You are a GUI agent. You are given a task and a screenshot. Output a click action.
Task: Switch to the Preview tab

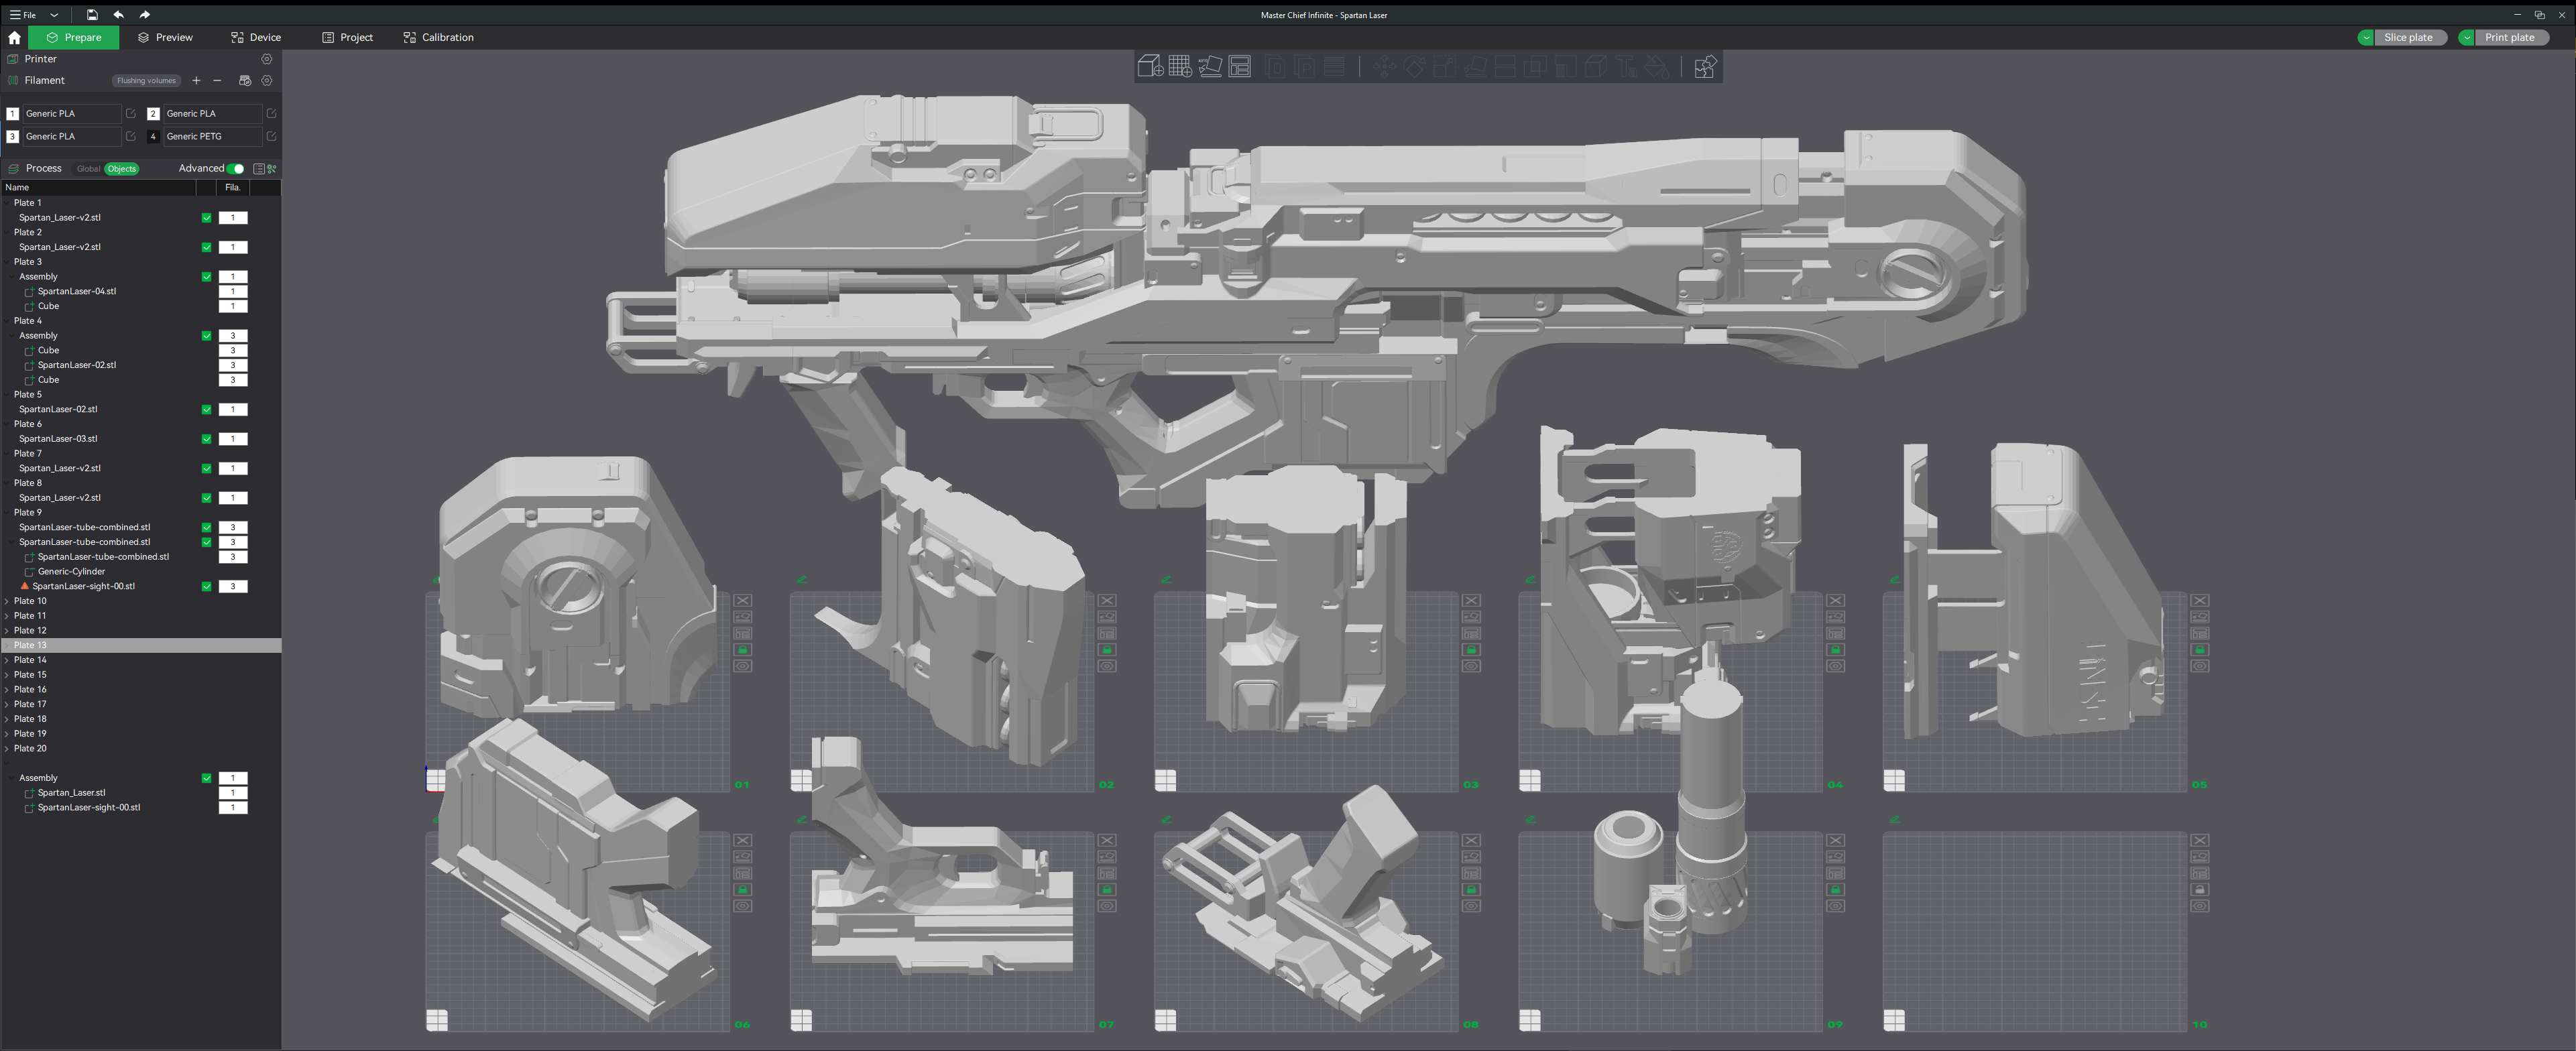click(165, 38)
